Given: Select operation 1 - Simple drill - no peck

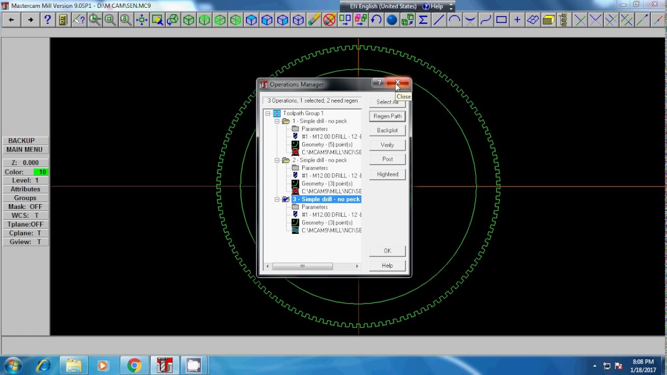Looking at the screenshot, I should click(x=319, y=121).
